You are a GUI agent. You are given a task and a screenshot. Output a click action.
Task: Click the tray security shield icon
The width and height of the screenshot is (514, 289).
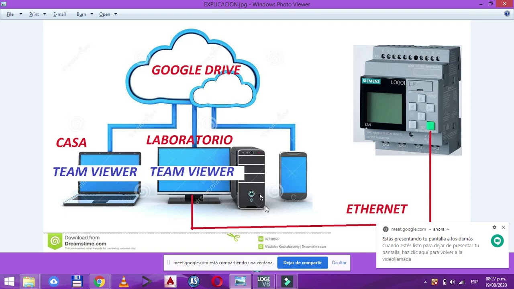[434, 282]
